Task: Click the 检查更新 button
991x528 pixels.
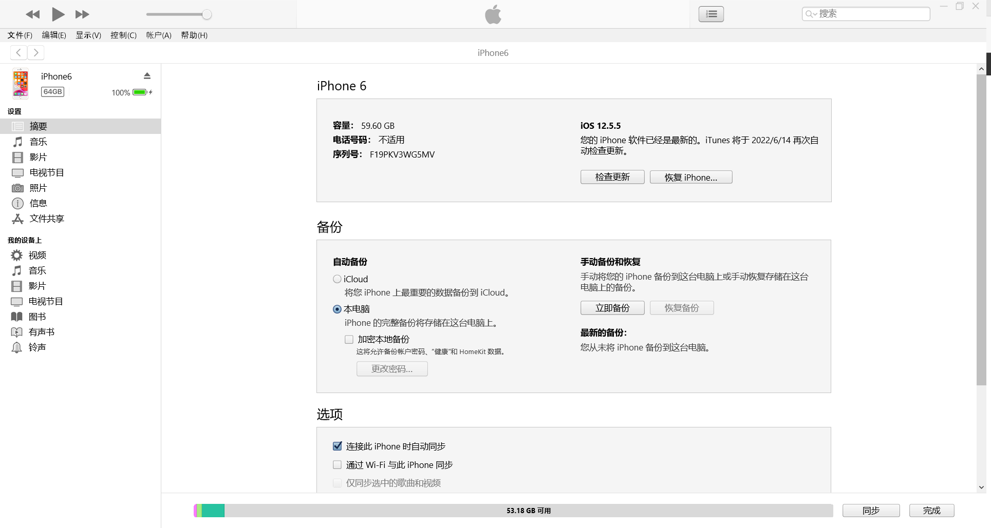Action: point(612,177)
